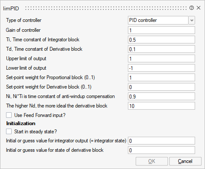
Task: Close the limPID dialog window
Action: point(199,8)
